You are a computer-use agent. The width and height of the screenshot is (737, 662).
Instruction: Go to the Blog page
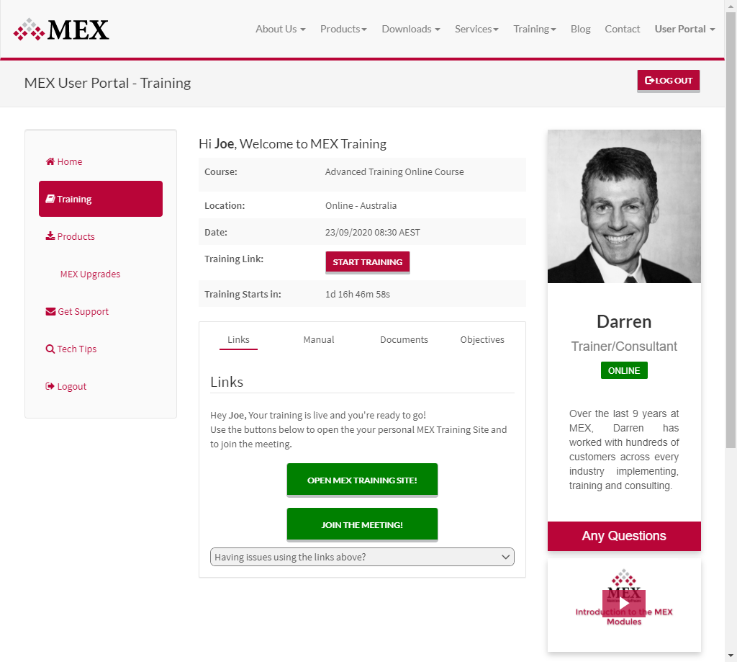[x=581, y=29]
